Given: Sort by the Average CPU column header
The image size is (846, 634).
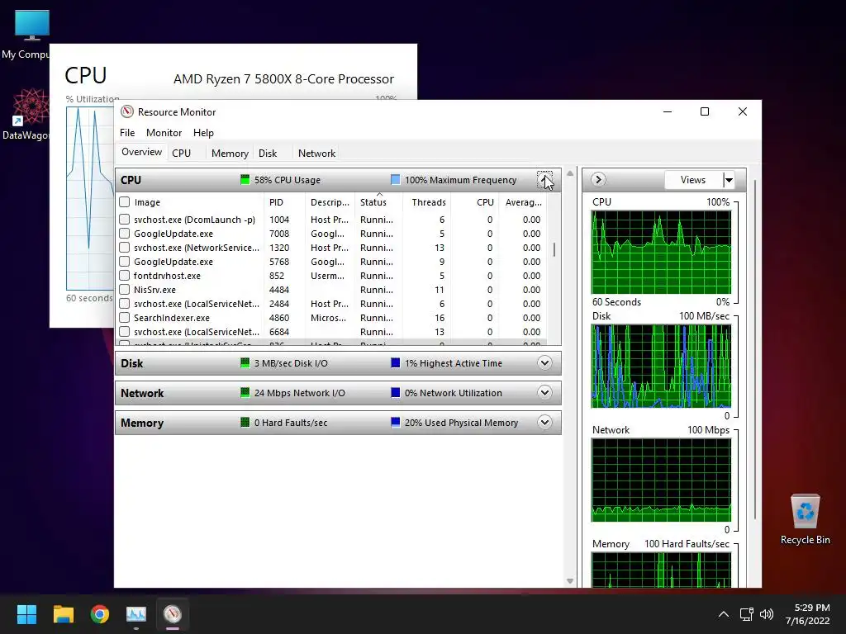Looking at the screenshot, I should [x=523, y=202].
